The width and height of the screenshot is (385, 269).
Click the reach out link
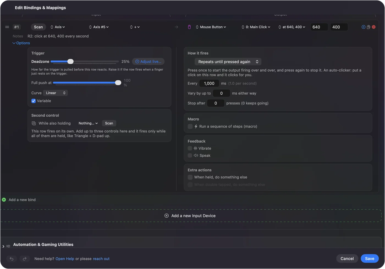tap(101, 259)
